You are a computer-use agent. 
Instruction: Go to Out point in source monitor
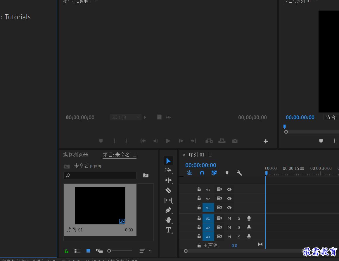[193, 141]
